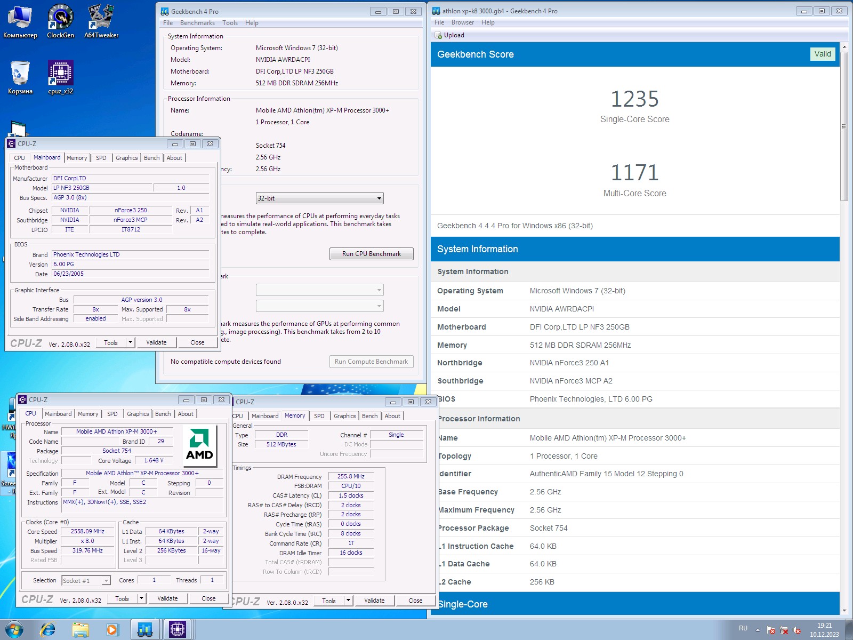Open Browser menu in results window
This screenshot has width=853, height=640.
(463, 22)
